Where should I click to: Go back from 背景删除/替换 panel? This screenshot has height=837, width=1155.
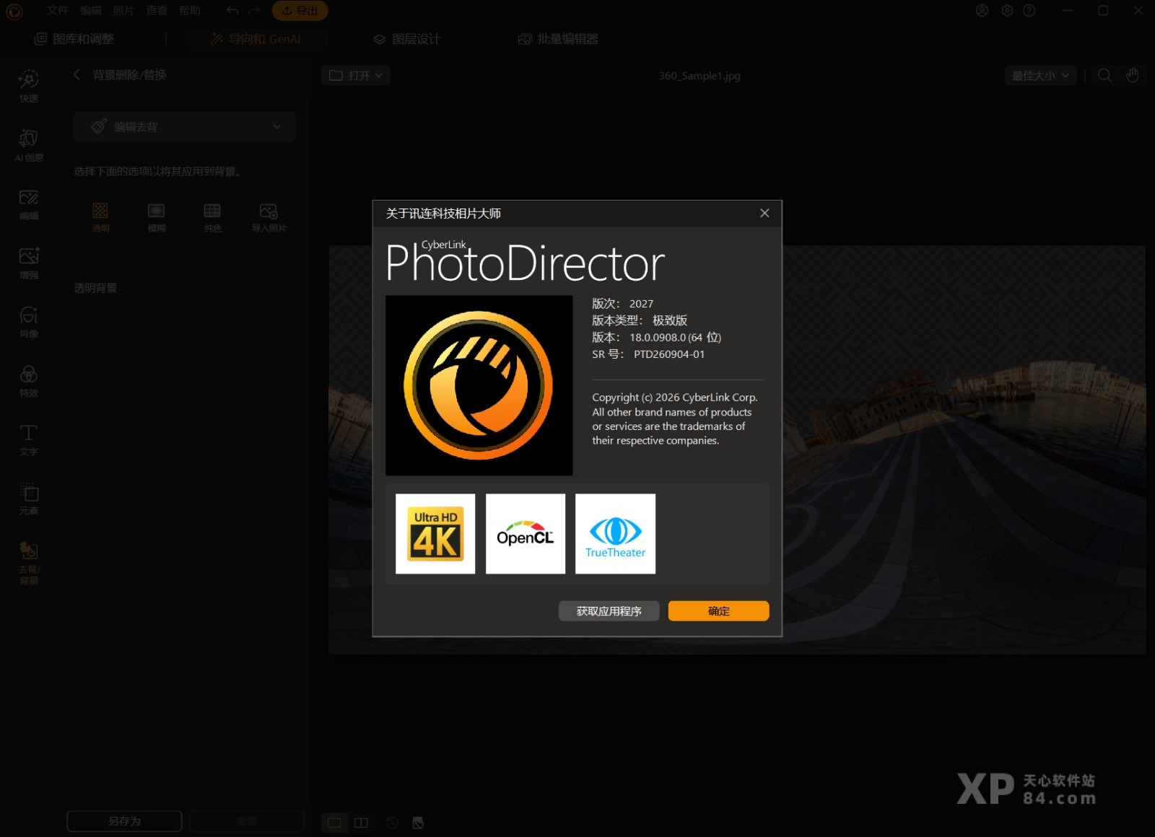77,74
